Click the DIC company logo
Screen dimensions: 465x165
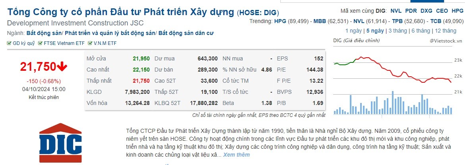click(x=60, y=144)
